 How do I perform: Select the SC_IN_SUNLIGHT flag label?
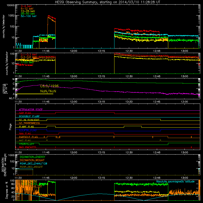pyautogui.click(x=29, y=120)
